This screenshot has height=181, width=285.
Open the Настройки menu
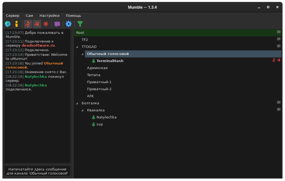49,16
